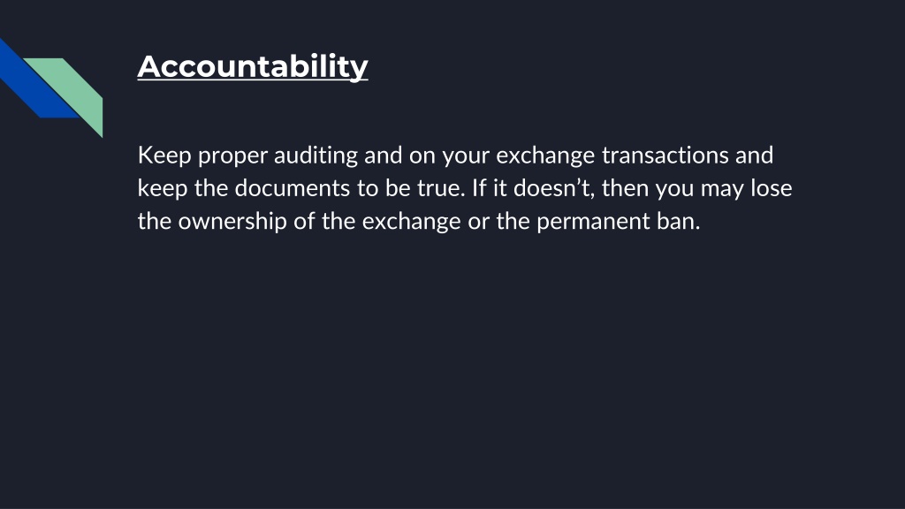Viewport: 905px width, 509px height.
Task: Click the word 'transactions' in the paragraph
Action: click(665, 156)
